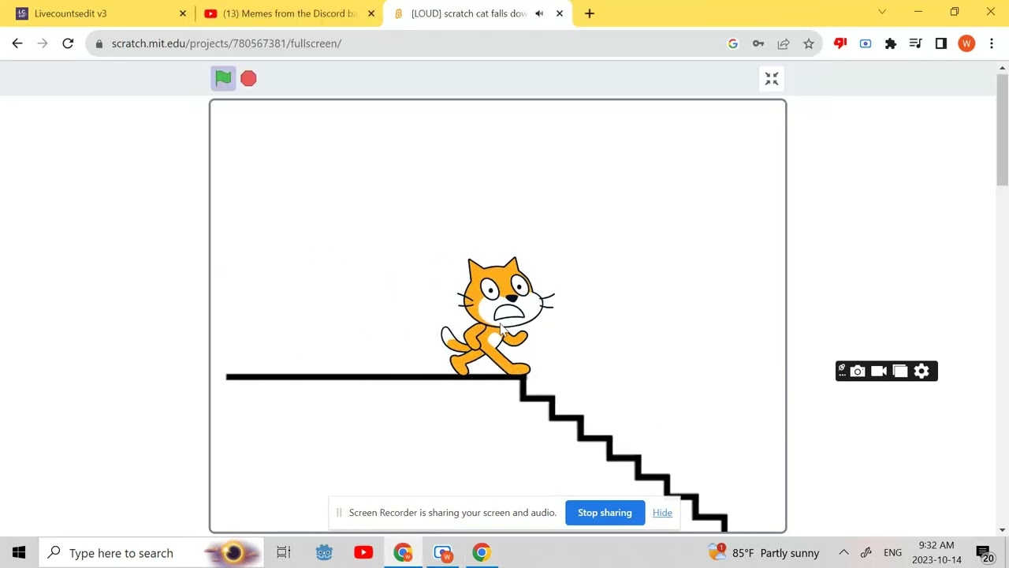Open the Godot app on the taskbar

(324, 553)
